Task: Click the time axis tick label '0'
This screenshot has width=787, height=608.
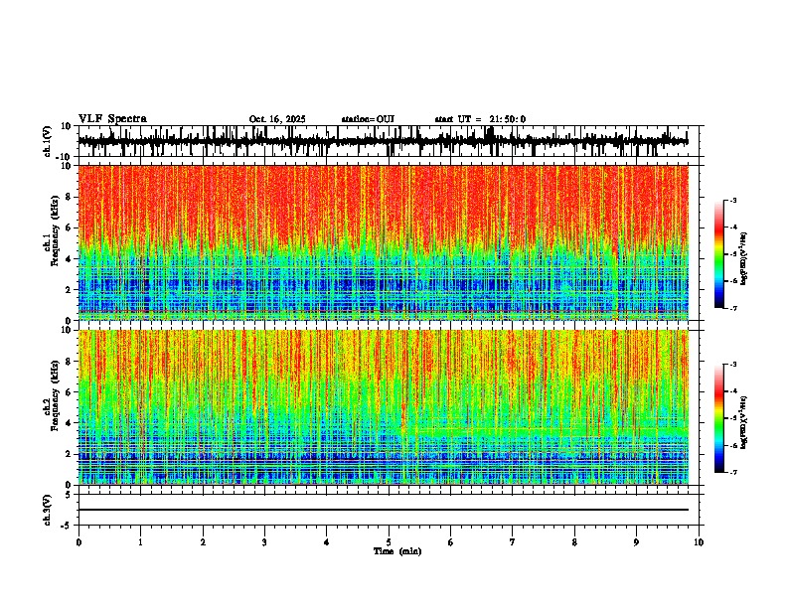Action: pyautogui.click(x=79, y=542)
